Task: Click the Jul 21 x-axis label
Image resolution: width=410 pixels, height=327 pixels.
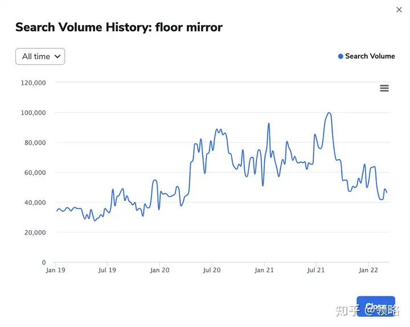Action: coord(315,270)
